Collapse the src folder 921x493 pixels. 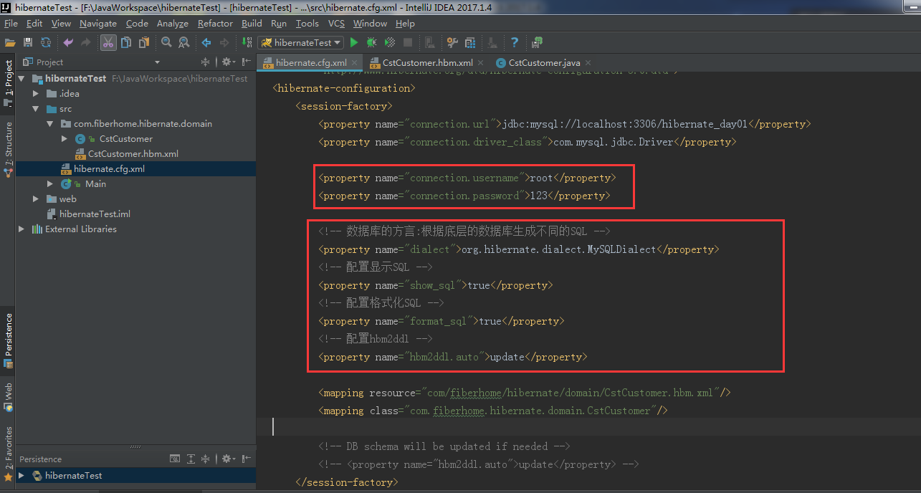click(36, 109)
